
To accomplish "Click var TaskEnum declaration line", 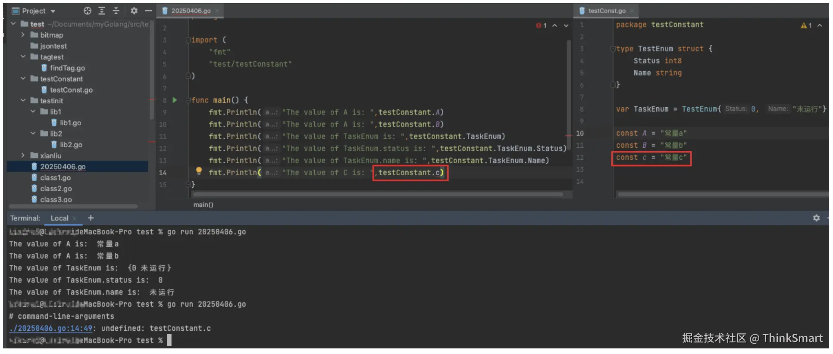I will pyautogui.click(x=721, y=109).
